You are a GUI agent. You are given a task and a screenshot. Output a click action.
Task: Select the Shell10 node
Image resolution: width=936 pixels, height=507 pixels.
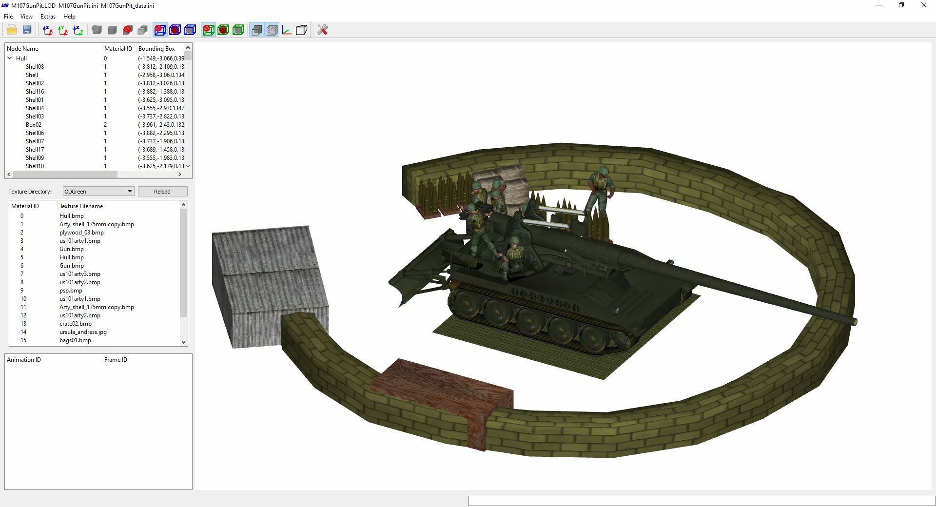pos(35,166)
